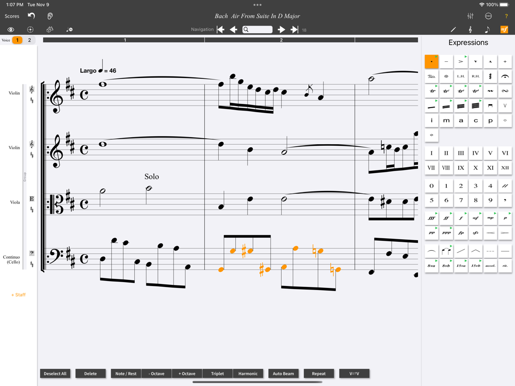Select the clef tool in the toolbar

point(470,29)
